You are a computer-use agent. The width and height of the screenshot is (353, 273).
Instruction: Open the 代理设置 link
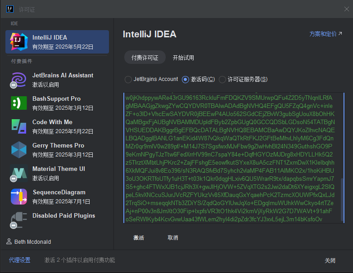(x=20, y=260)
